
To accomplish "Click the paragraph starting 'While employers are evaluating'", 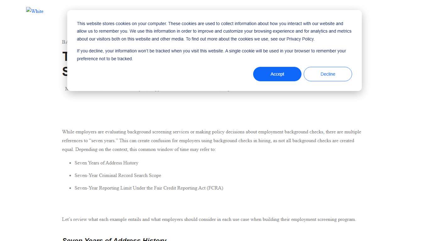I will (212, 141).
